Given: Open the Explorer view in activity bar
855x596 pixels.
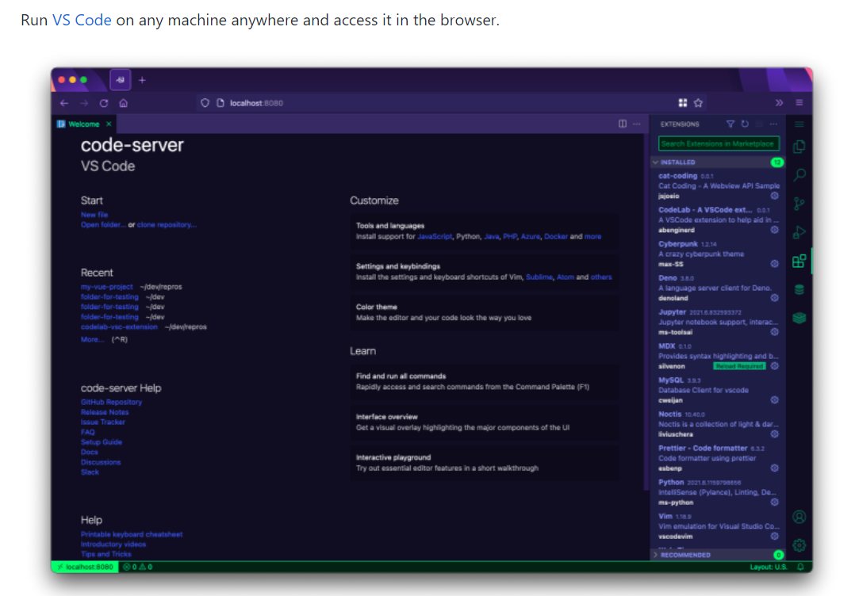Looking at the screenshot, I should (x=799, y=147).
